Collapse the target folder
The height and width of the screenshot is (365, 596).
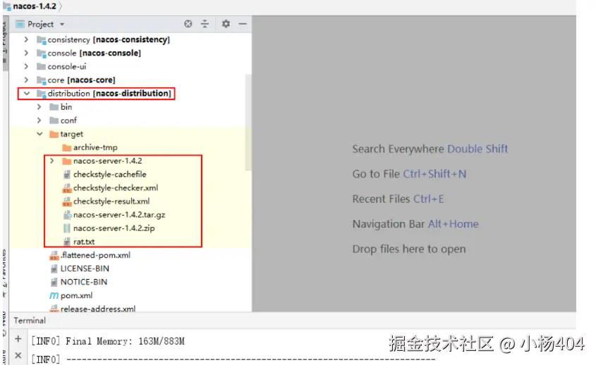(x=39, y=134)
